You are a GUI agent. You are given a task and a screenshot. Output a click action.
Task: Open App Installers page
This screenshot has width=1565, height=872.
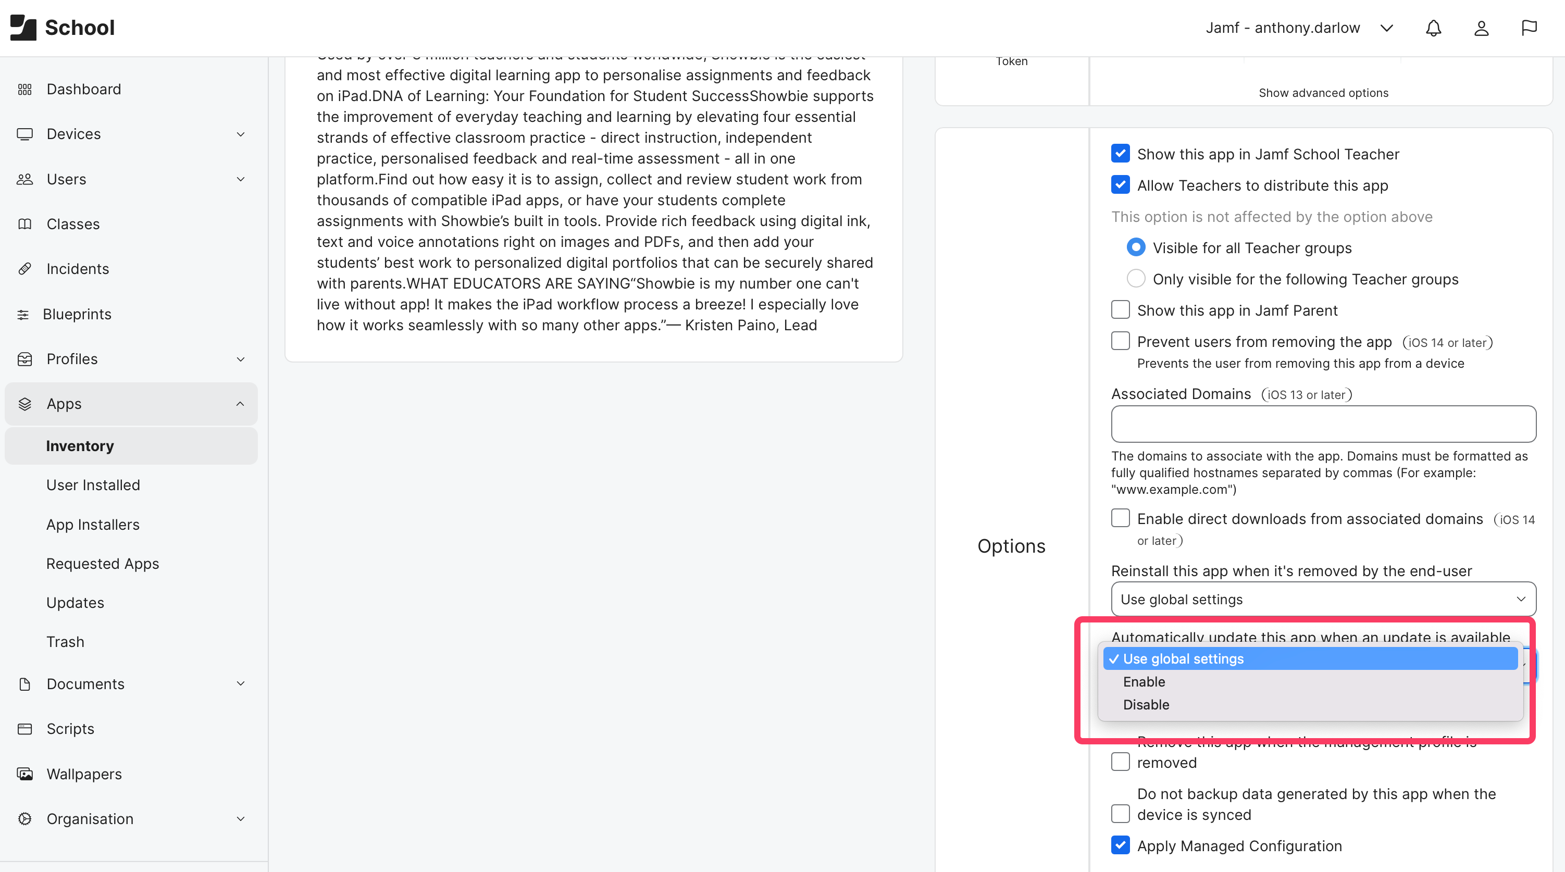[93, 525]
